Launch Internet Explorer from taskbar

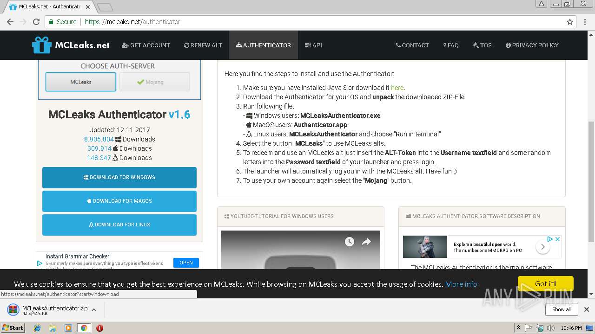point(37,328)
